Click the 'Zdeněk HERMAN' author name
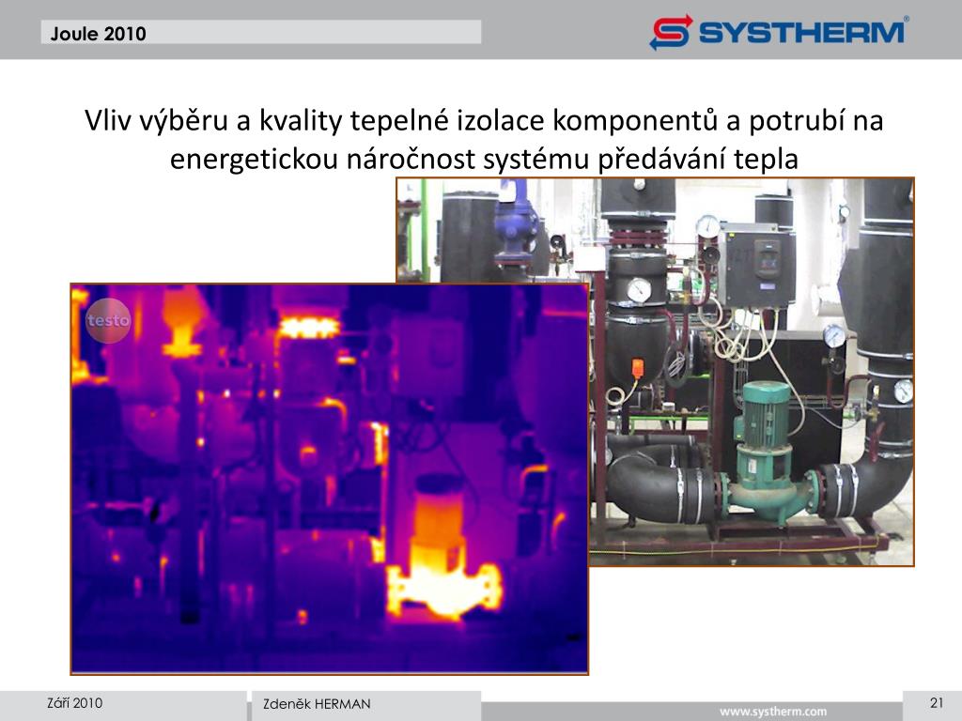Screen dimensions: 962x721 click(x=317, y=704)
